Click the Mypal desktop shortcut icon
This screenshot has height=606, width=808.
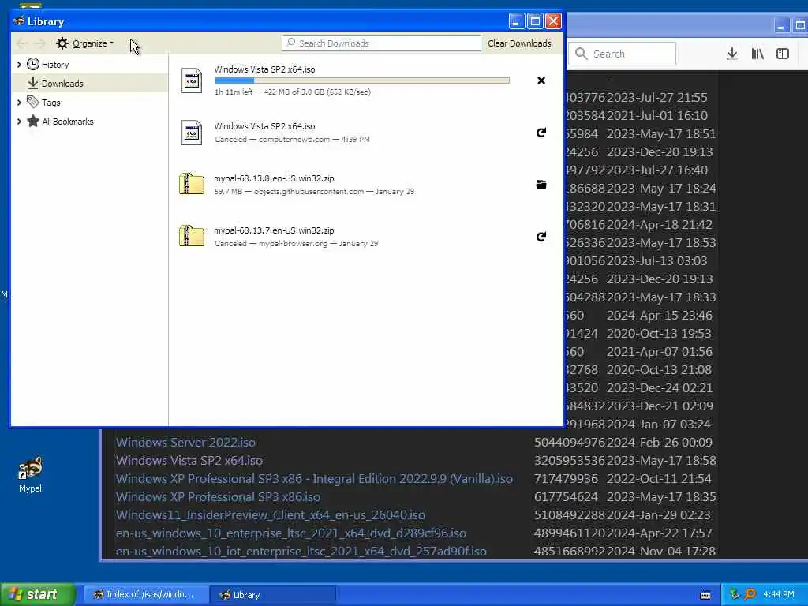[30, 468]
